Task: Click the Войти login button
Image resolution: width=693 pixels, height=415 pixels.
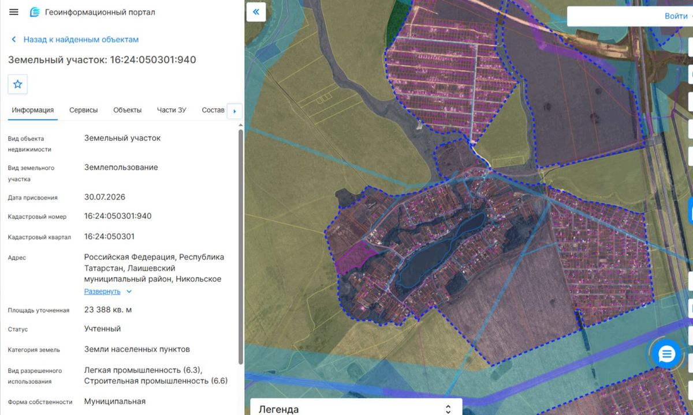Action: [676, 16]
